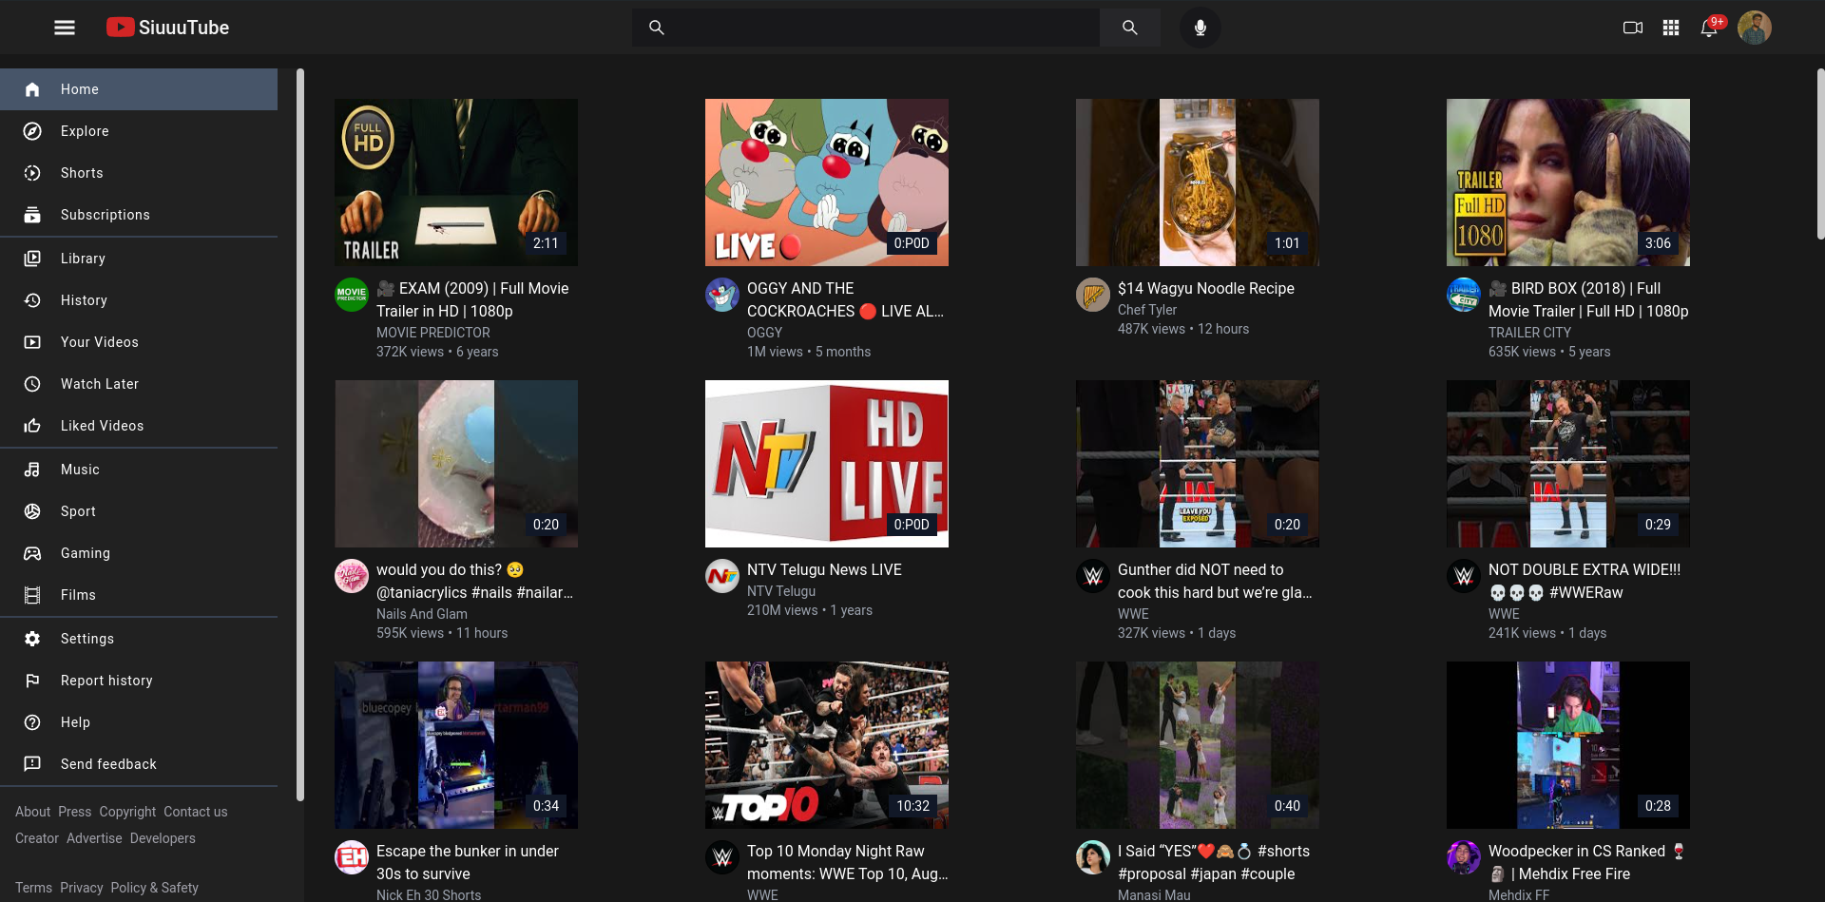The width and height of the screenshot is (1825, 902).
Task: Open "would you do this?" video title
Action: [x=474, y=581]
